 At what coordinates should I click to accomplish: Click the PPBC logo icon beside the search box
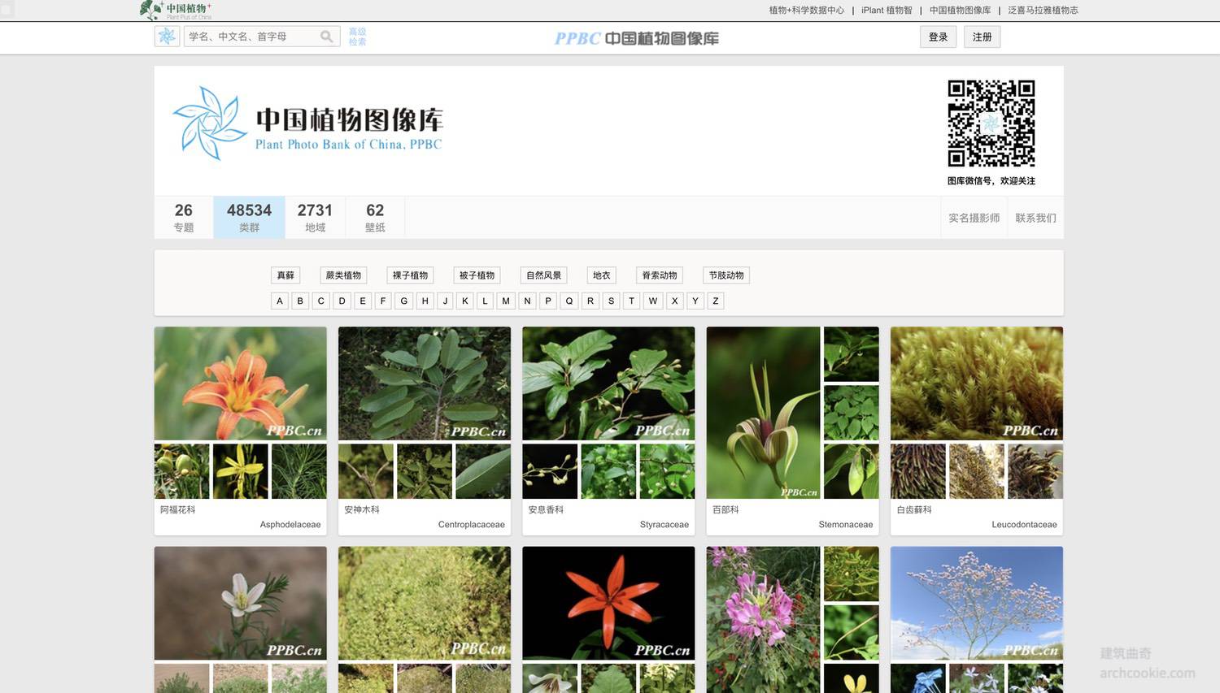pos(167,37)
